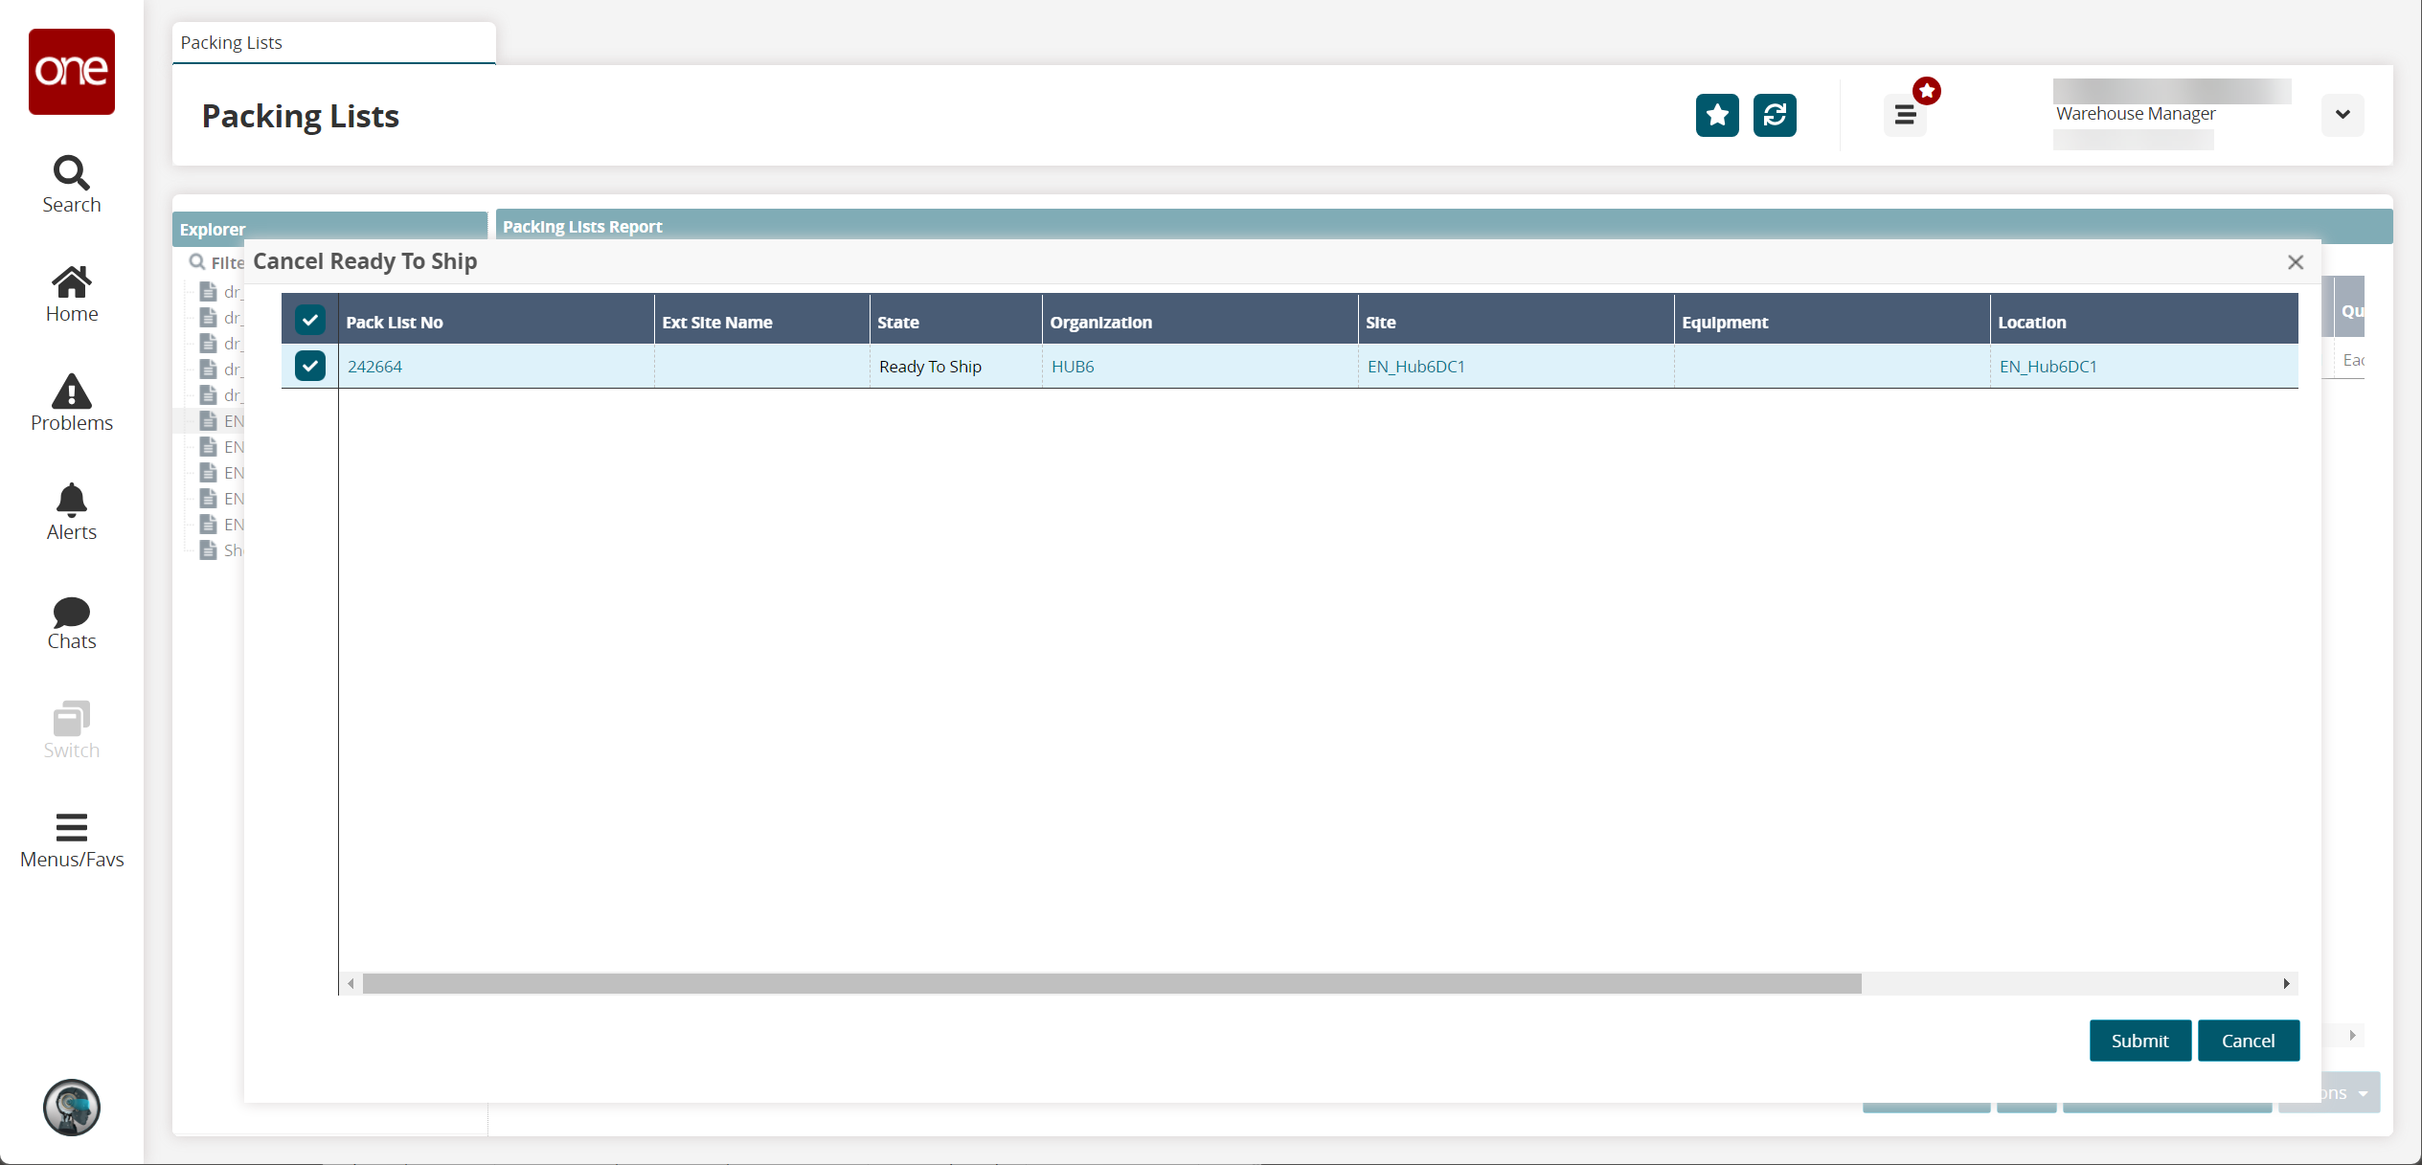Toggle the select-all checkbox in header
The image size is (2422, 1165).
(x=307, y=321)
